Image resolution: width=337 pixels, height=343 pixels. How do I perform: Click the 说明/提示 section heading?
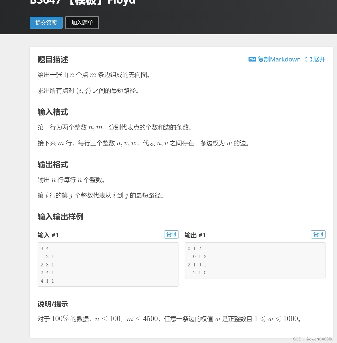pos(52,304)
